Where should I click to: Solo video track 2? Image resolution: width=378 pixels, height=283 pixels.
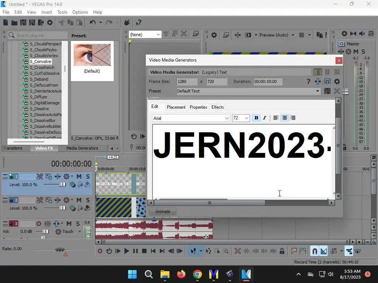tap(88, 200)
